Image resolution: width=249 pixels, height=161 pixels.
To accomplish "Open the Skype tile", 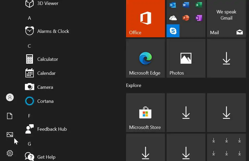I will [x=173, y=31].
